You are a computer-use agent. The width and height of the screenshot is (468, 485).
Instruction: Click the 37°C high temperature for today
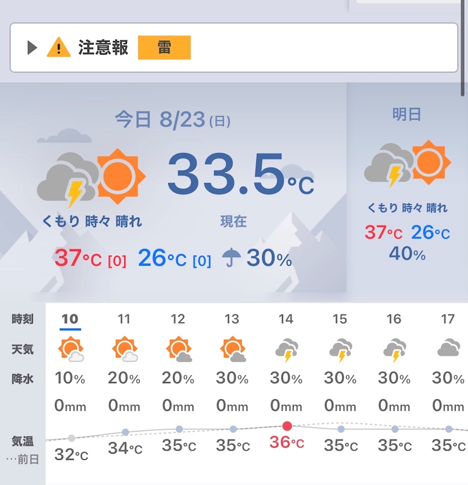coord(77,258)
